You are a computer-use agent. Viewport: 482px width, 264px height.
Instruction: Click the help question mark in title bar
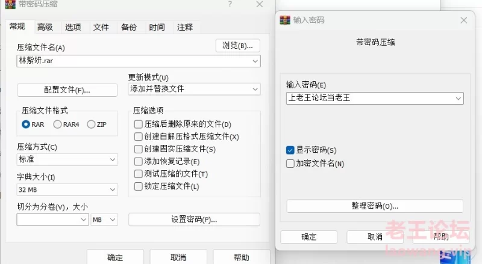tap(230, 4)
